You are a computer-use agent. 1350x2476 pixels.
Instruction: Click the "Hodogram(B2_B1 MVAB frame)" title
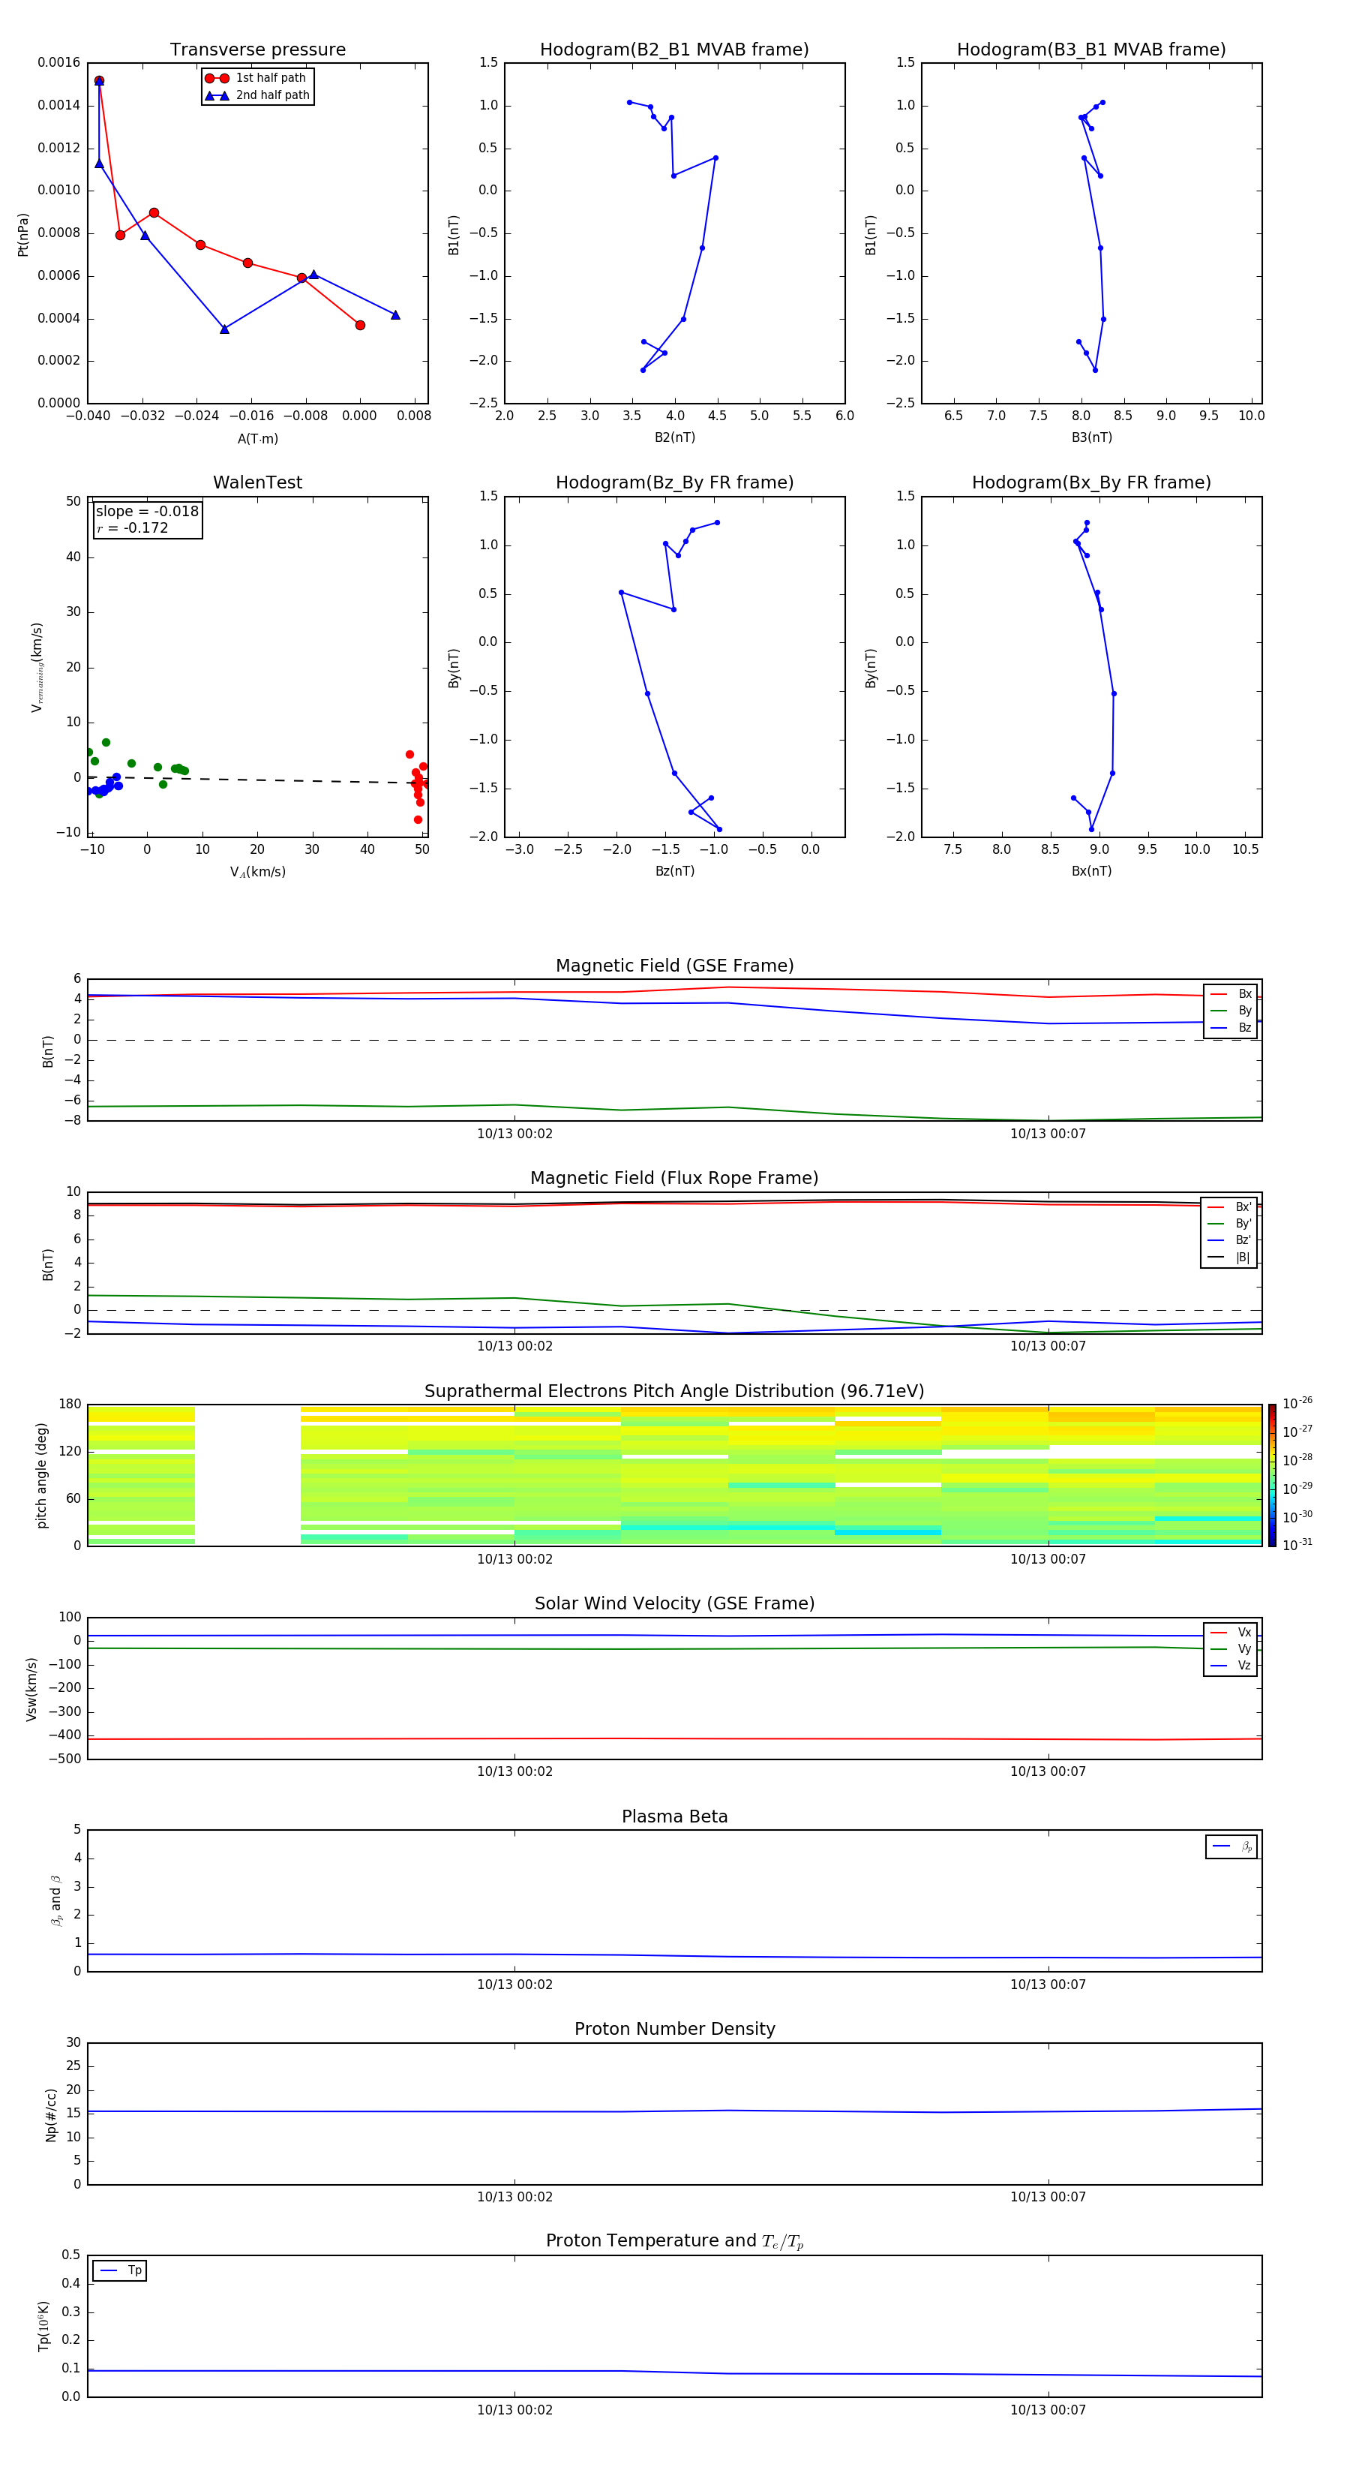pyautogui.click(x=674, y=50)
